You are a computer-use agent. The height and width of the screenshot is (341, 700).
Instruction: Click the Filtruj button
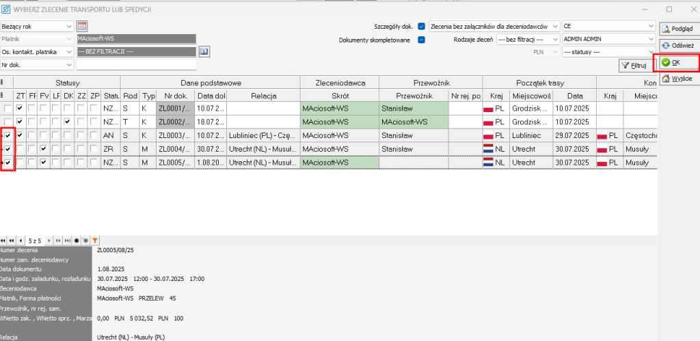[634, 66]
